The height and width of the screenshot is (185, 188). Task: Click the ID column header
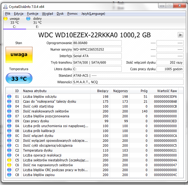pos(17,91)
